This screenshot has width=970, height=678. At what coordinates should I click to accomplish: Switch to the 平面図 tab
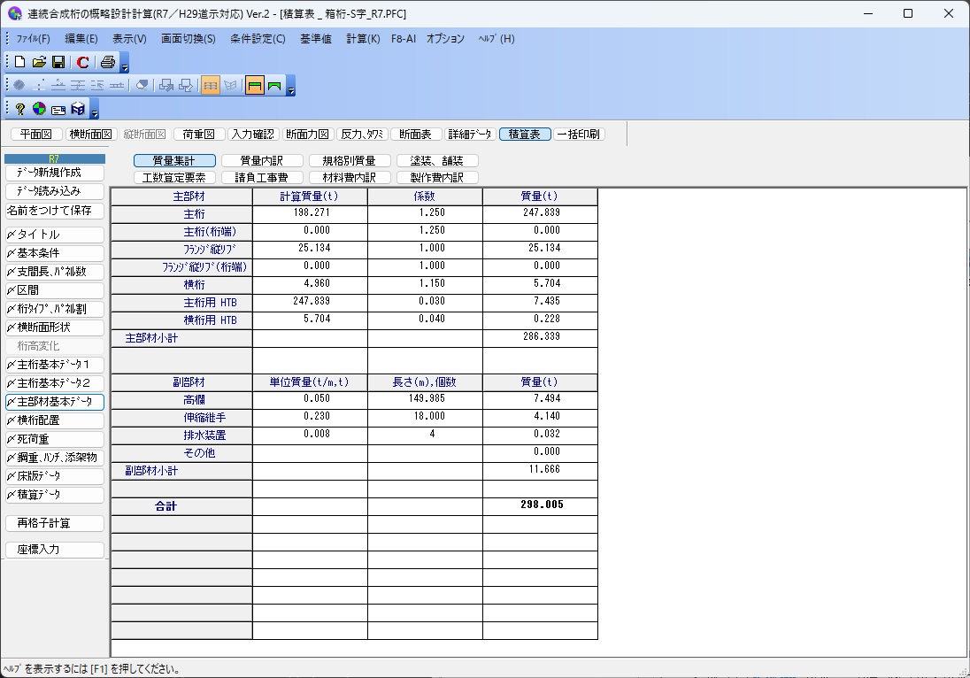tap(36, 135)
